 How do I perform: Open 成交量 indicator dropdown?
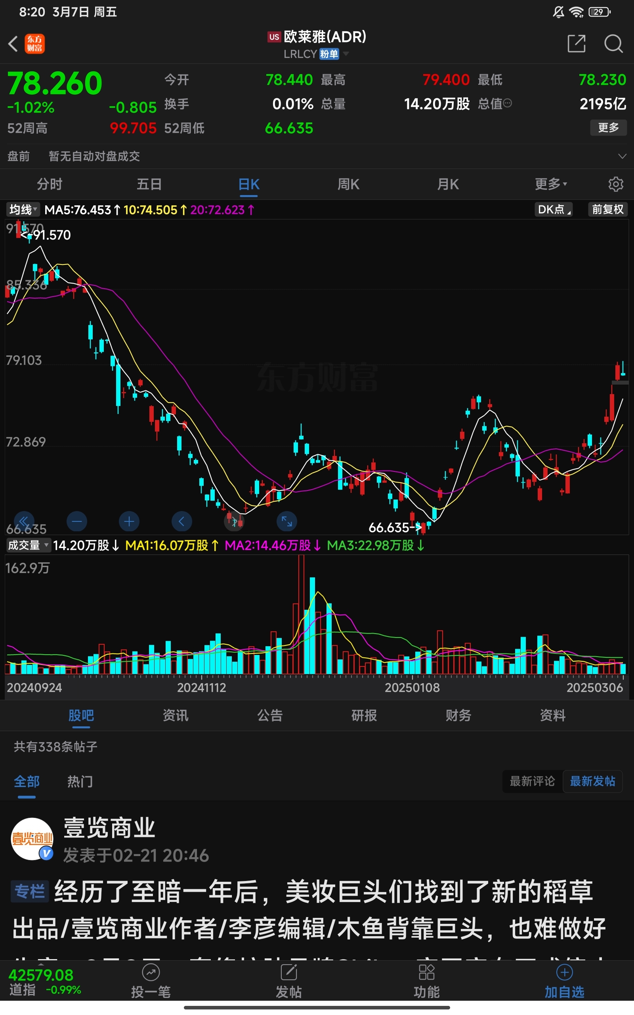point(28,545)
